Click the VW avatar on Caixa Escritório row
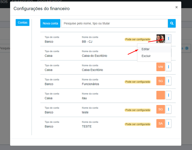Image resolution: width=192 pixels, height=150 pixels. 160,67
